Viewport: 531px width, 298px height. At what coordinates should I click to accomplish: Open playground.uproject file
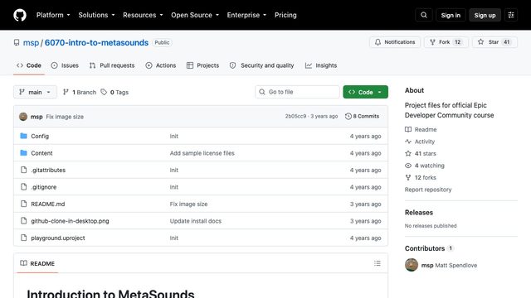58,238
